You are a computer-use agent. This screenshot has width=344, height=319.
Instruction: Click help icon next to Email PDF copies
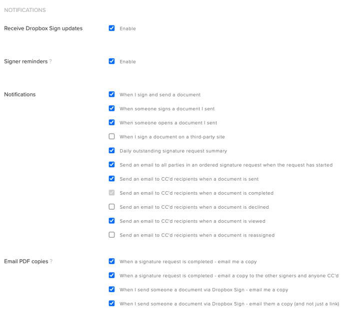click(51, 261)
